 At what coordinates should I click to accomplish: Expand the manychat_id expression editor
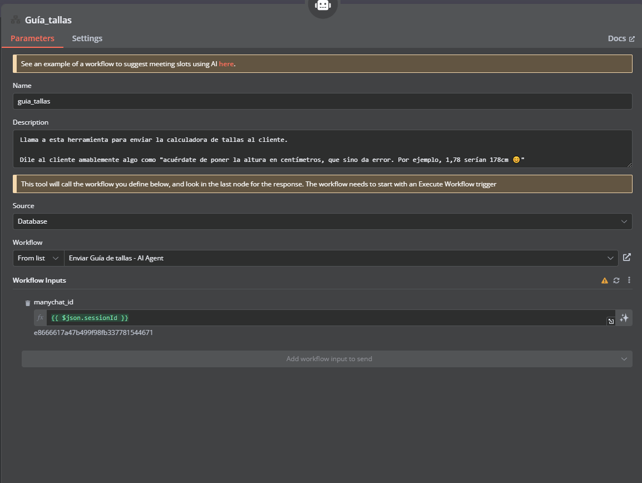coord(611,321)
